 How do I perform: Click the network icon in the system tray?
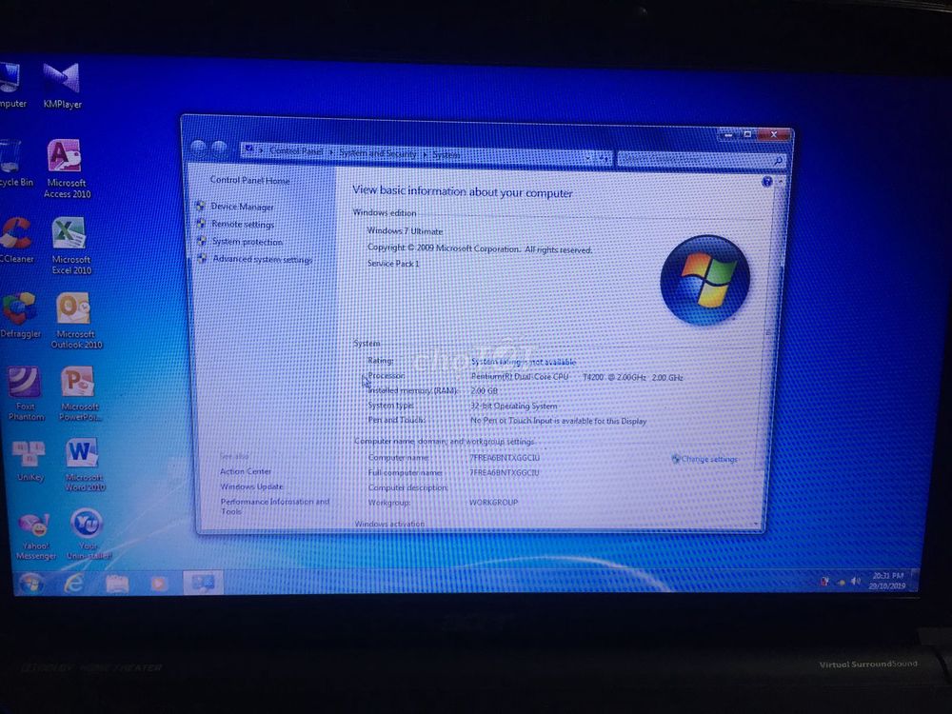point(841,582)
